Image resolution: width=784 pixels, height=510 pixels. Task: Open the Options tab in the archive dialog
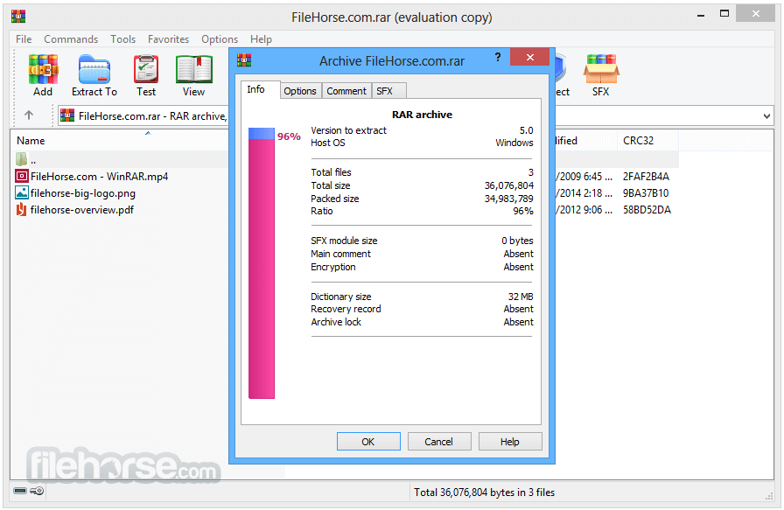(300, 90)
